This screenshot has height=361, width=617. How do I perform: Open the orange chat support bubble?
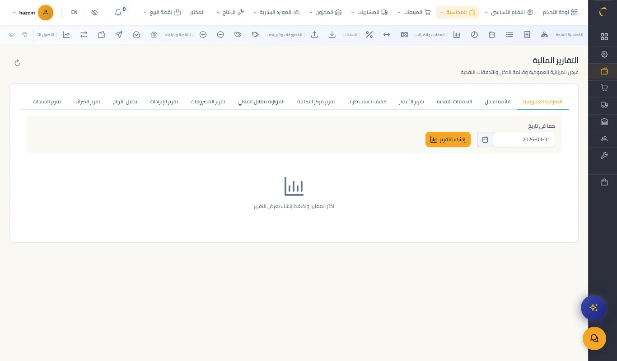pos(594,338)
